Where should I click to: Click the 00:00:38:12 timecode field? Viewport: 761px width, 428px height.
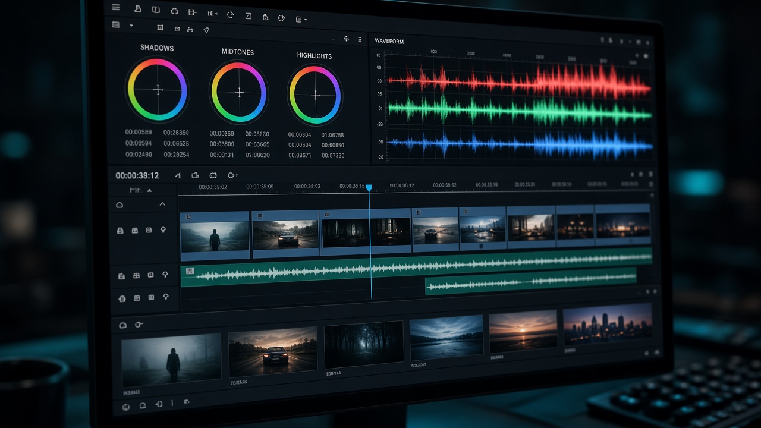point(137,175)
